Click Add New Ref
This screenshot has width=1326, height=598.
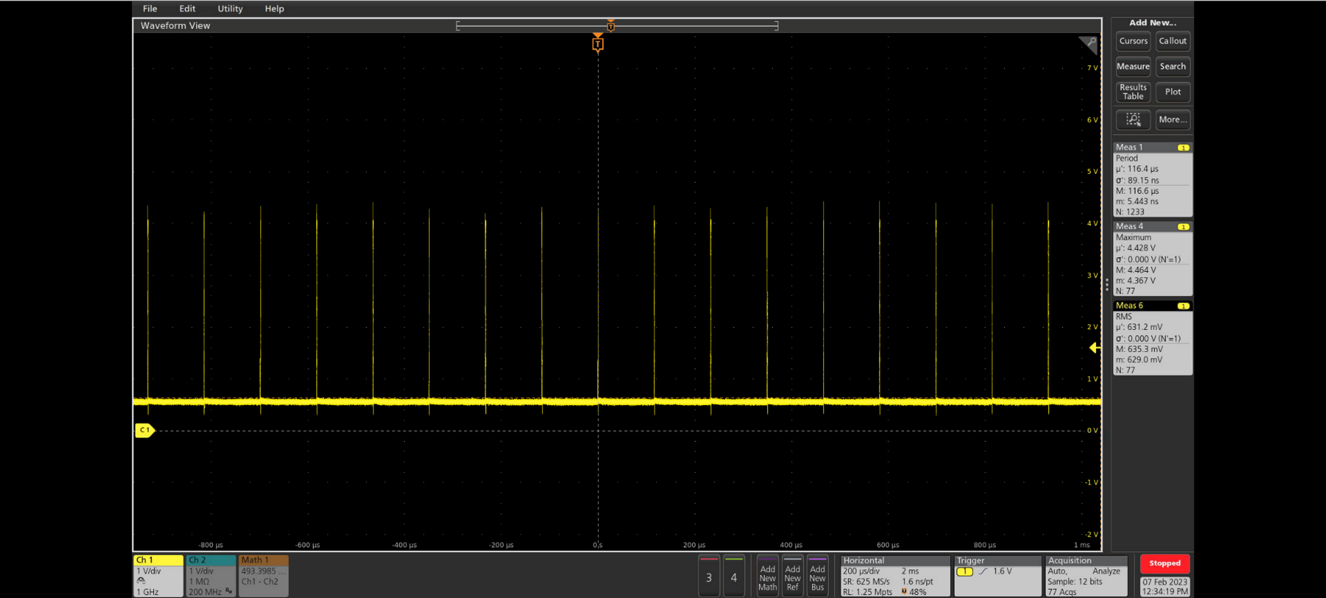pos(792,576)
